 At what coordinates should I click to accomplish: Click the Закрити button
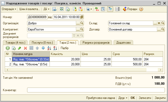point(160,98)
